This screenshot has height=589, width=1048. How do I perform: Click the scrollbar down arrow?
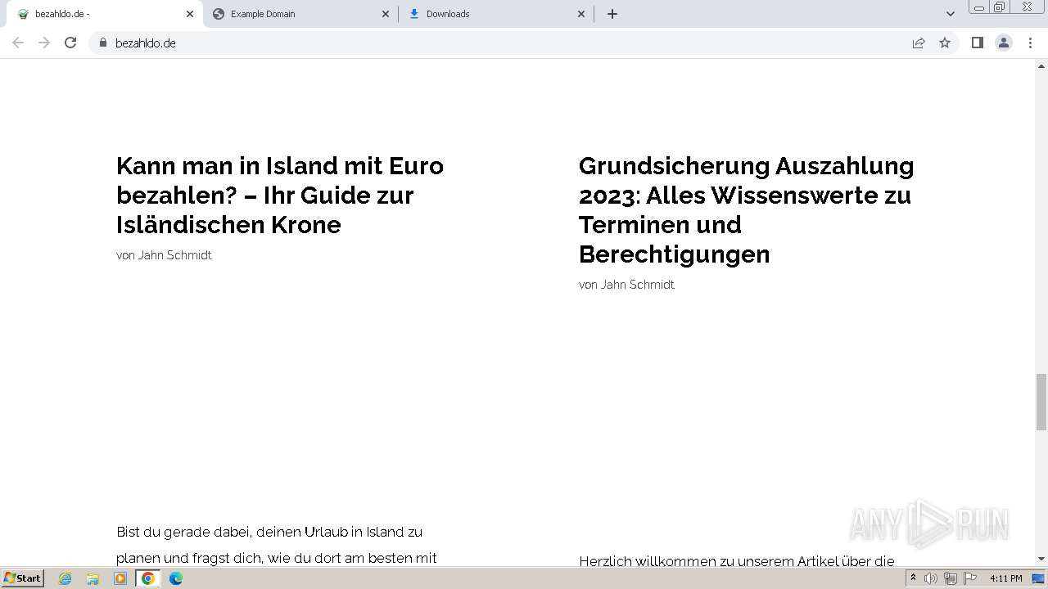(x=1041, y=560)
